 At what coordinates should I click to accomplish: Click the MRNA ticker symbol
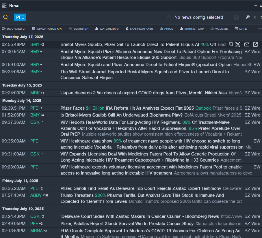(36, 231)
